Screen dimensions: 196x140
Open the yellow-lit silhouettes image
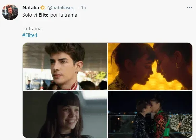pos(150,66)
